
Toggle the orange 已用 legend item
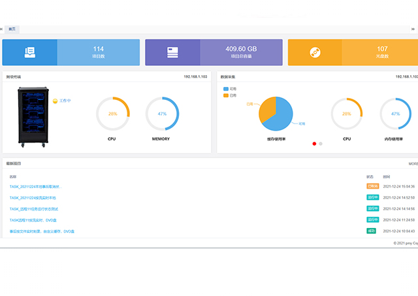[x=229, y=95]
